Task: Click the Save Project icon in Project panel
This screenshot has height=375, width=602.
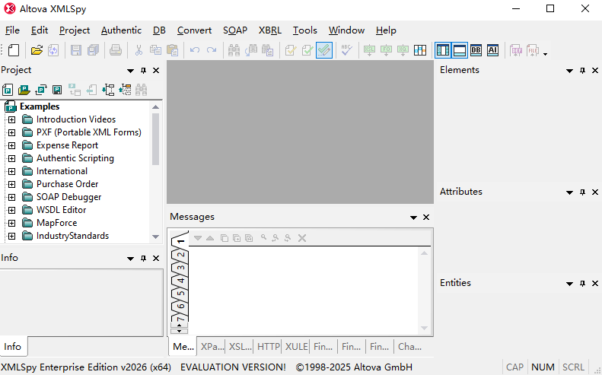Action: tap(57, 90)
